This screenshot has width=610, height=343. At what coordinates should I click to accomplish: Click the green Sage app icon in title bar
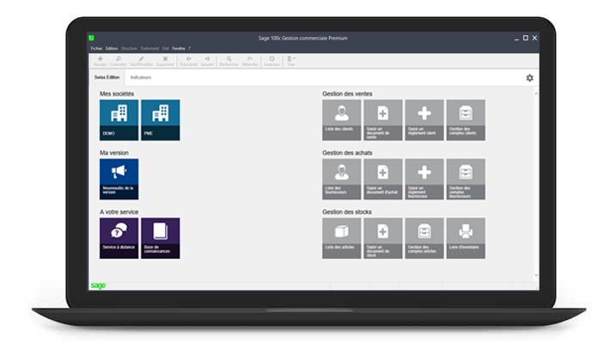tap(91, 38)
